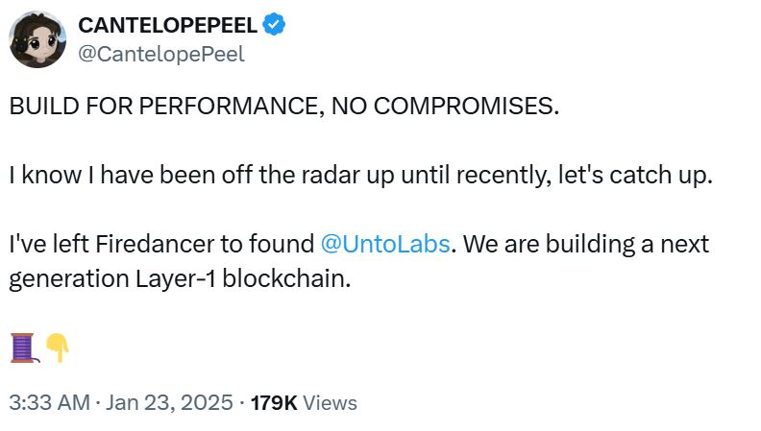Open the @UntoLabs mention link
This screenshot has height=431, width=761.
(383, 244)
